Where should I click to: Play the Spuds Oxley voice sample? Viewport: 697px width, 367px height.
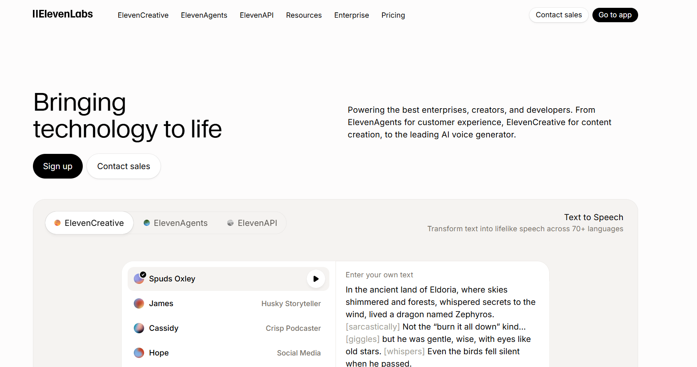click(316, 279)
